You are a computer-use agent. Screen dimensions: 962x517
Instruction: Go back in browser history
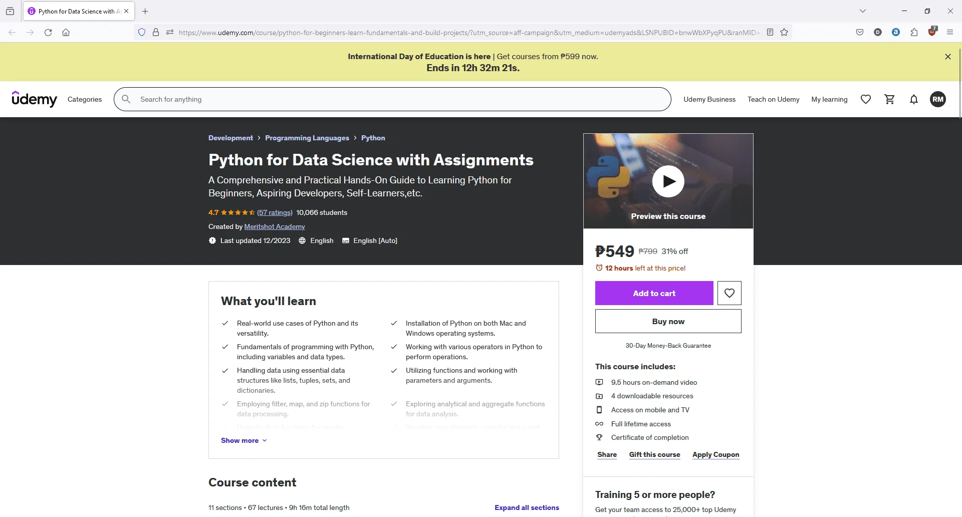(x=12, y=33)
